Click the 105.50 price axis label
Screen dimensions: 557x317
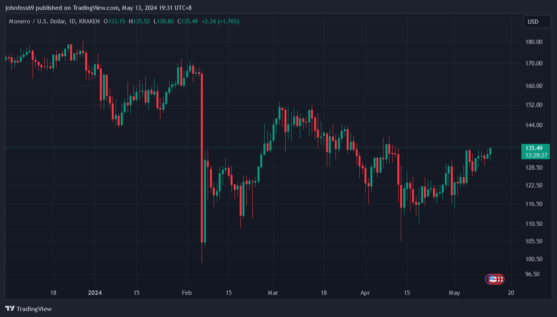point(534,241)
